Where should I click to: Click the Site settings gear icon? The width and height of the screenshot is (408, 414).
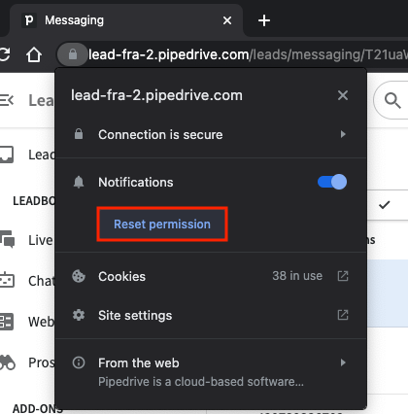(79, 315)
